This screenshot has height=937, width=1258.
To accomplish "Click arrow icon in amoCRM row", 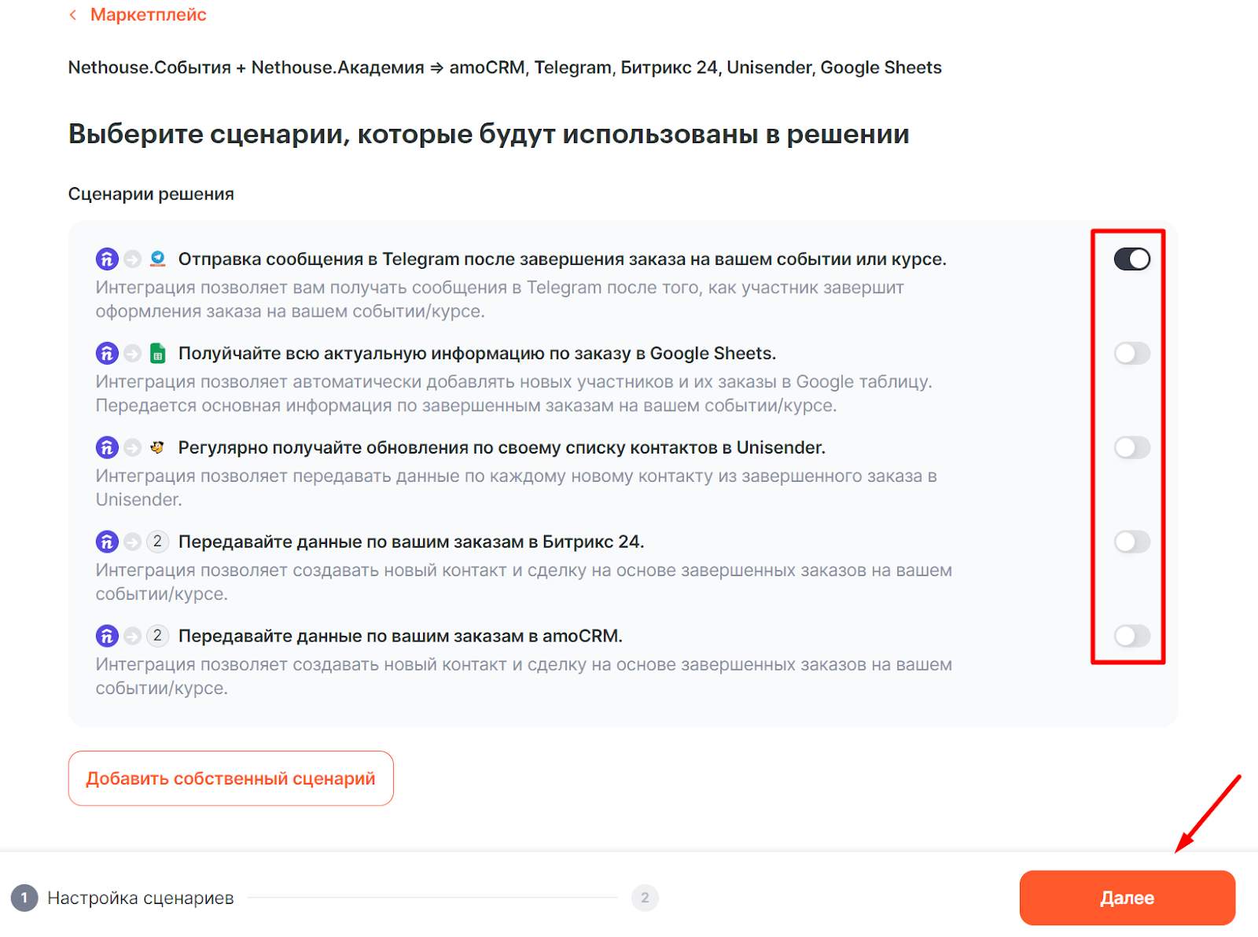I will pyautogui.click(x=132, y=636).
